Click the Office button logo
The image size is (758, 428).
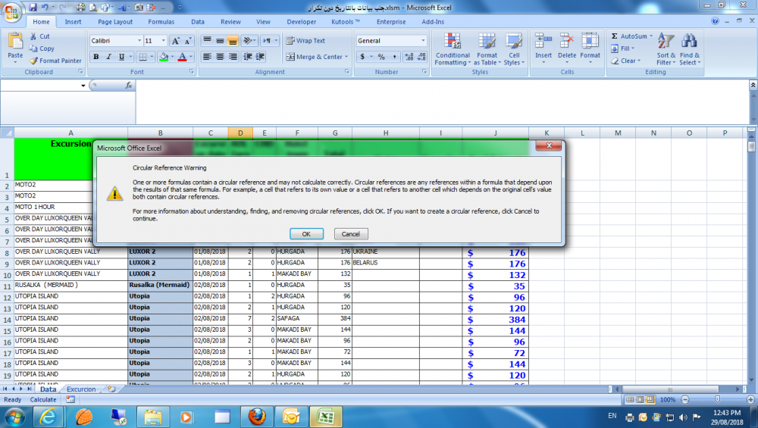(11, 11)
